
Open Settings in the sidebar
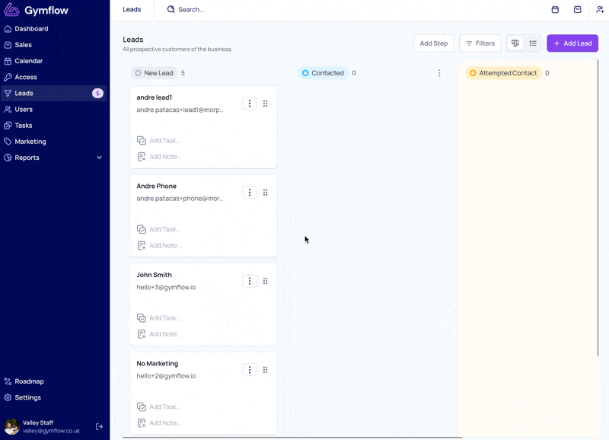click(53, 397)
